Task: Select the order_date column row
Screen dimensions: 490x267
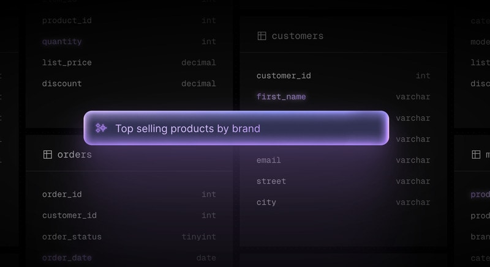Action: coord(67,257)
